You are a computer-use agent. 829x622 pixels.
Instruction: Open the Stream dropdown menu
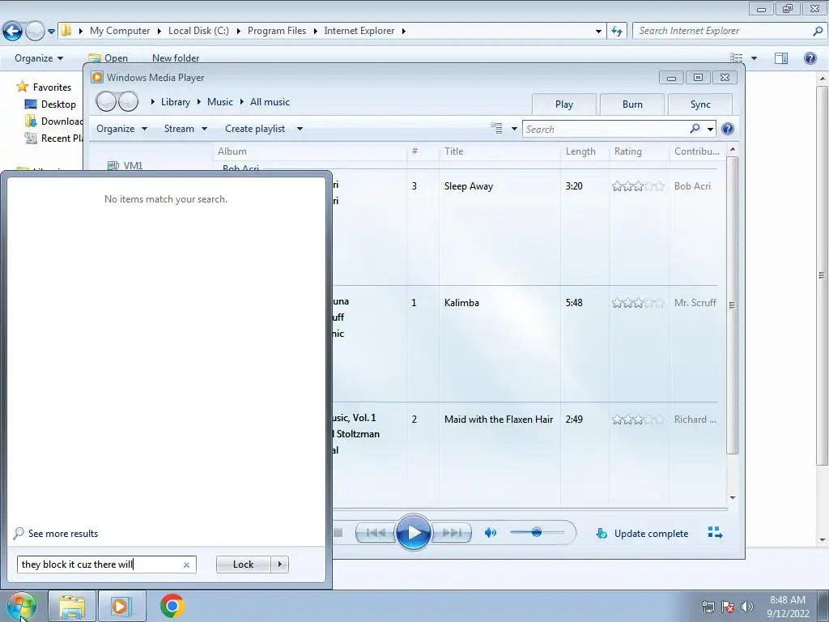pos(185,129)
